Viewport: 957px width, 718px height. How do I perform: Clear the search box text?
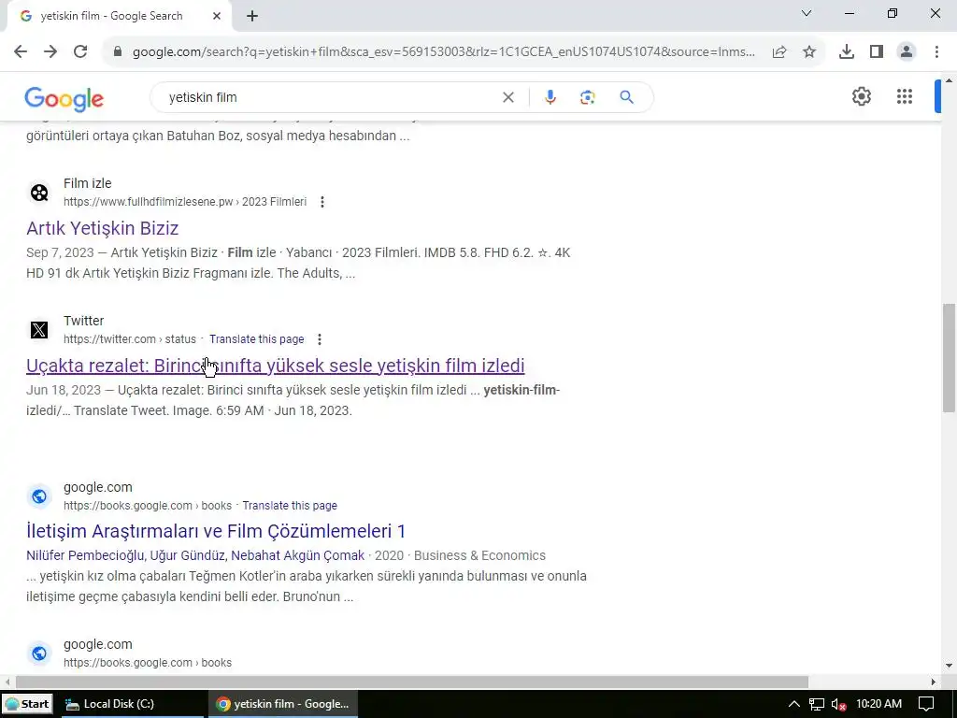(507, 97)
